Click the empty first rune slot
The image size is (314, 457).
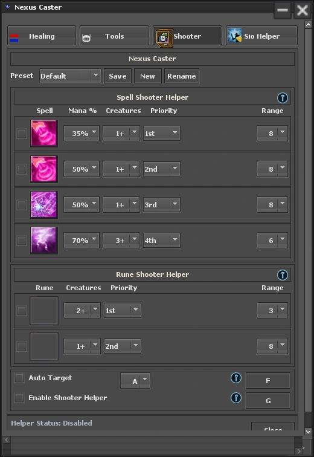(x=44, y=311)
